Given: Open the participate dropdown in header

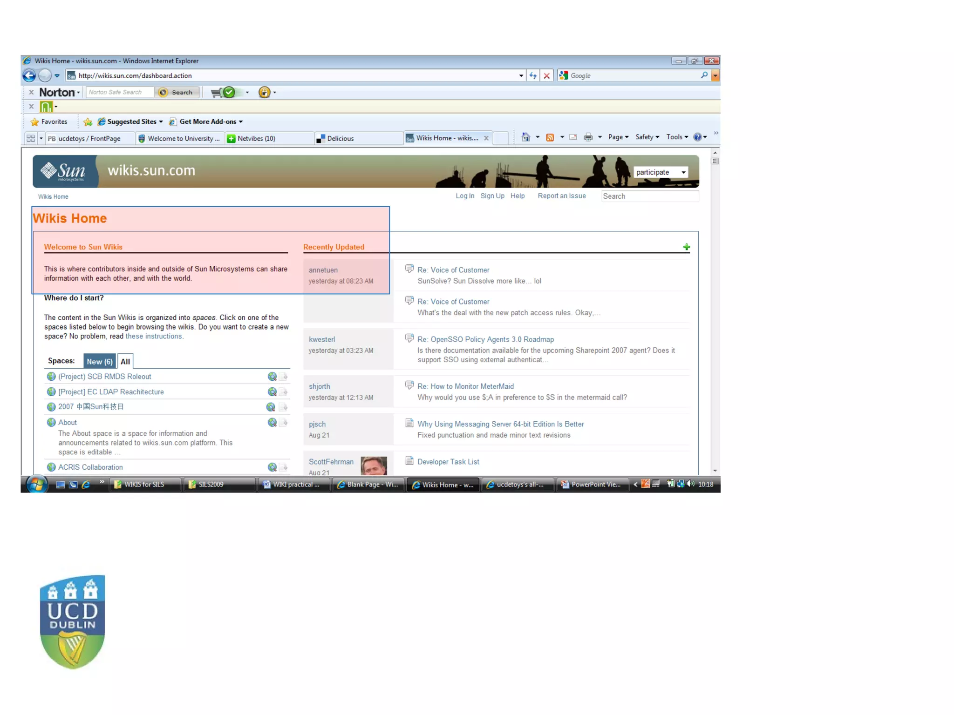Looking at the screenshot, I should [661, 172].
